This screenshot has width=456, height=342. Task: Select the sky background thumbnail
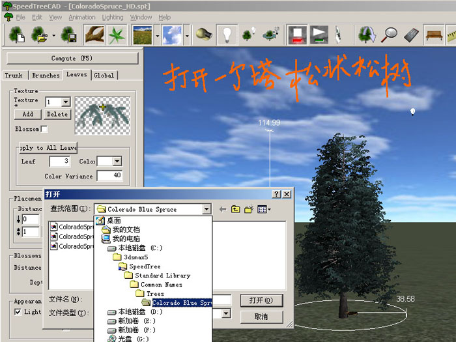(x=173, y=35)
